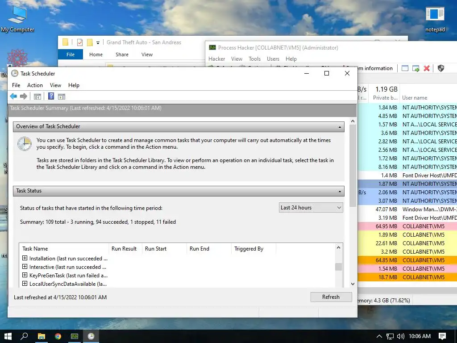Open File Explorer from the taskbar

[x=42, y=336]
